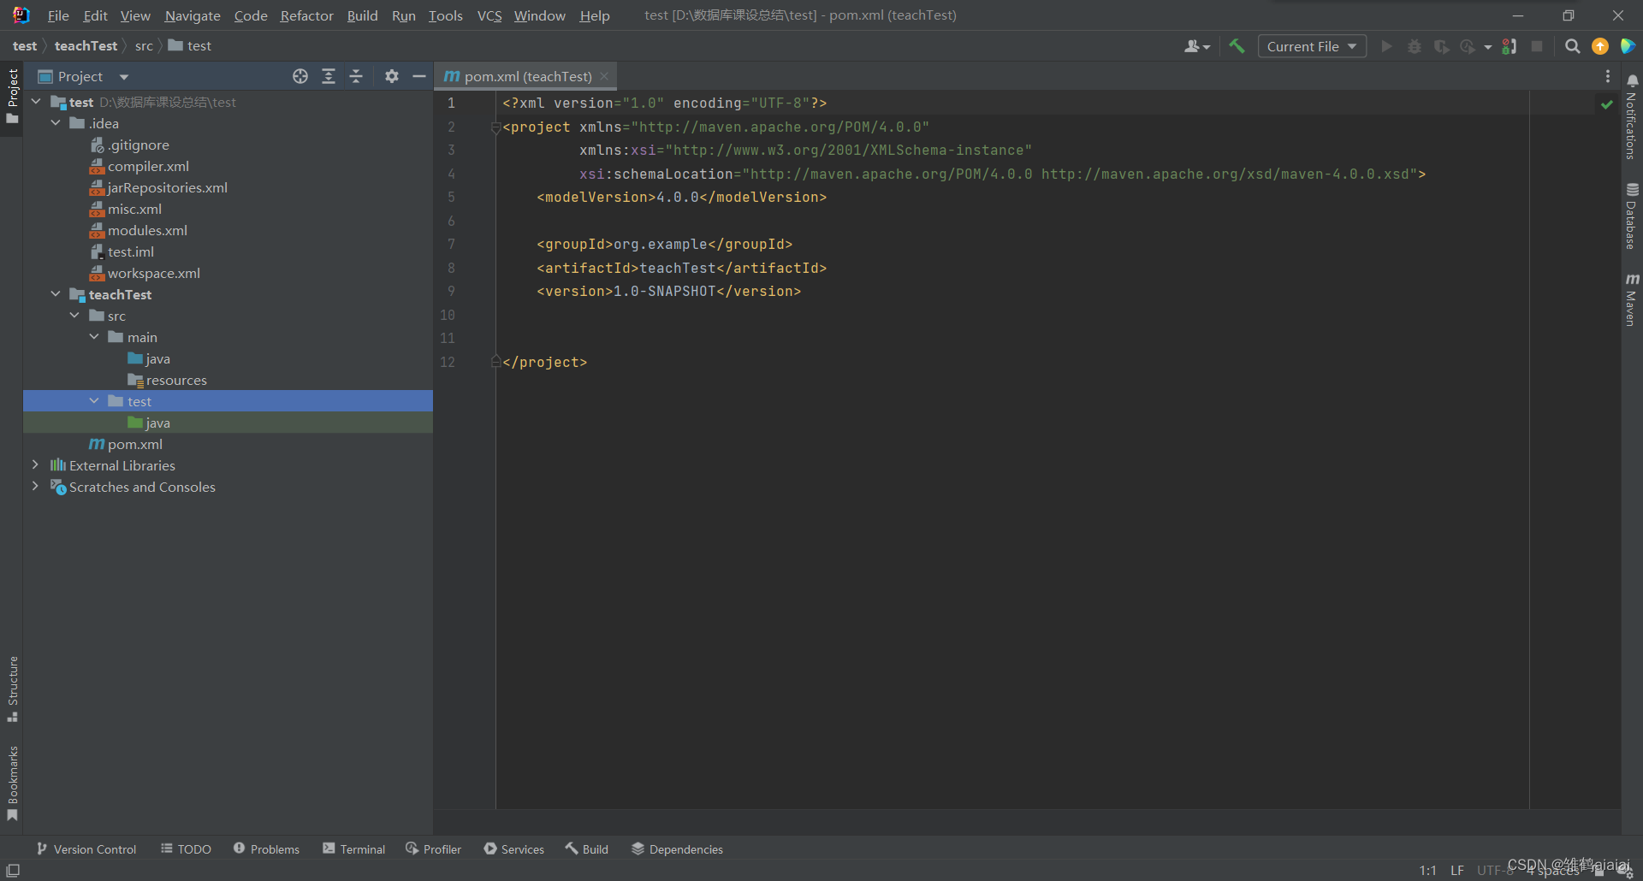Open the Current File run configuration dropdown
Screen dimensions: 1643x881
click(1311, 46)
